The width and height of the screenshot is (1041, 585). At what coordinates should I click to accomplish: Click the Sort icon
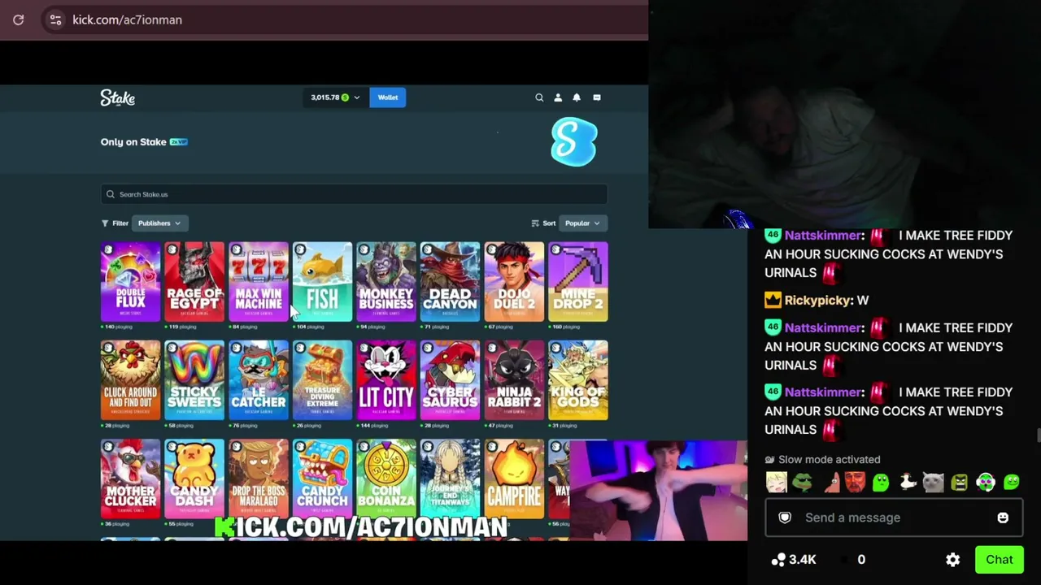coord(535,223)
